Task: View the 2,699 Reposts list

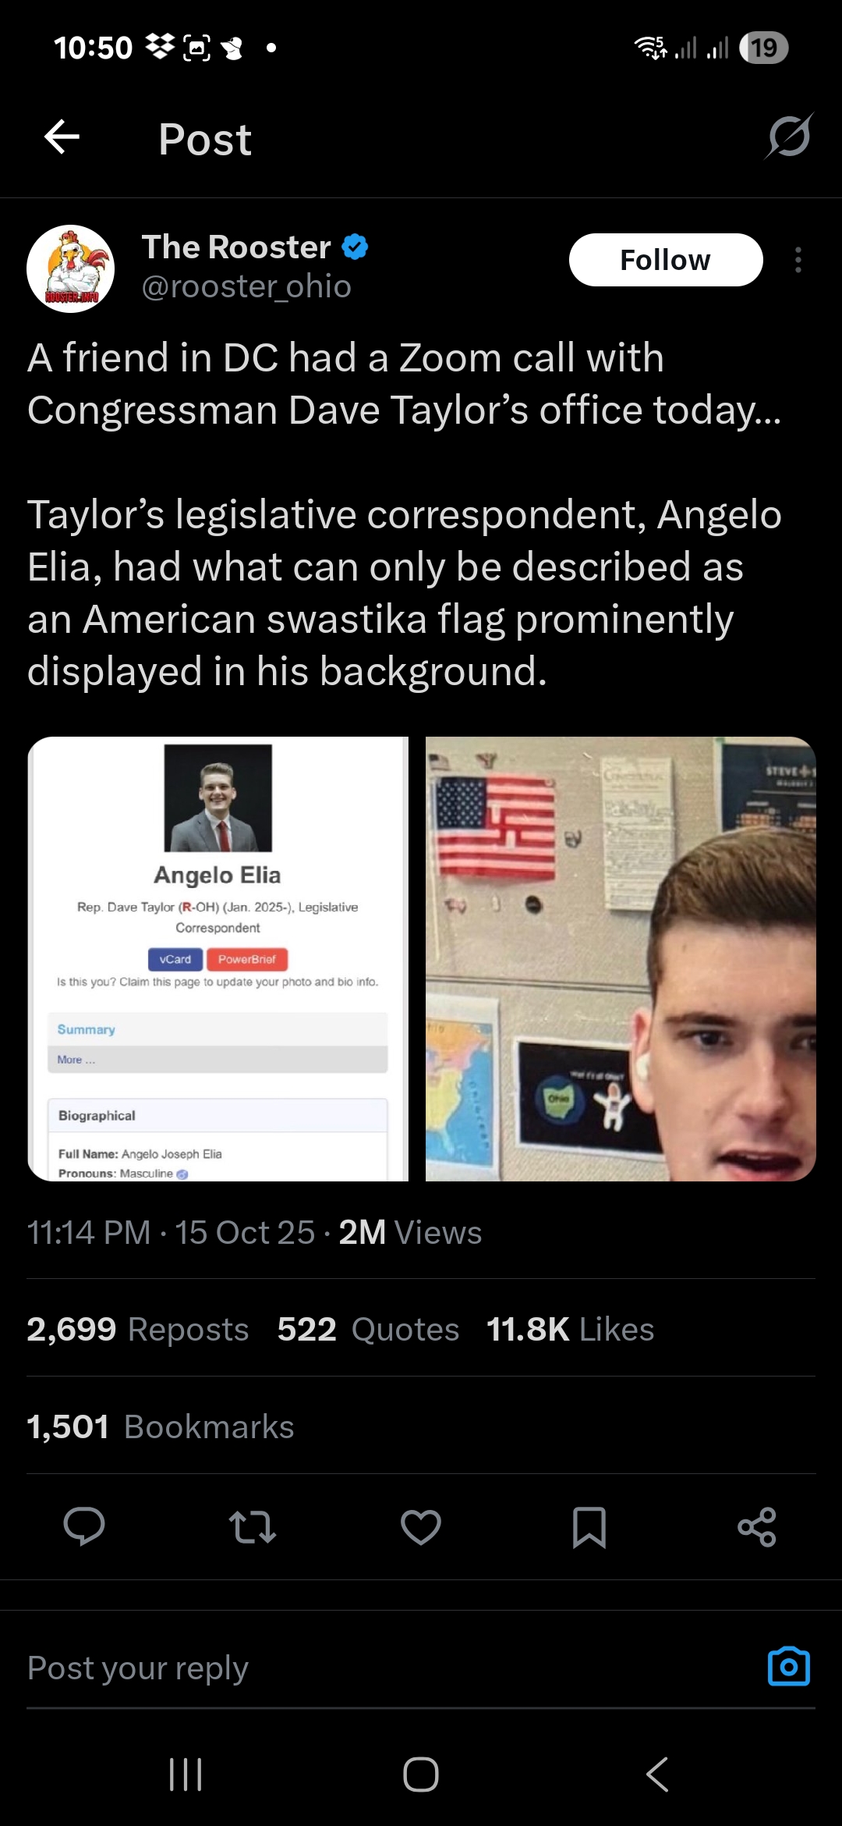Action: pyautogui.click(x=138, y=1329)
